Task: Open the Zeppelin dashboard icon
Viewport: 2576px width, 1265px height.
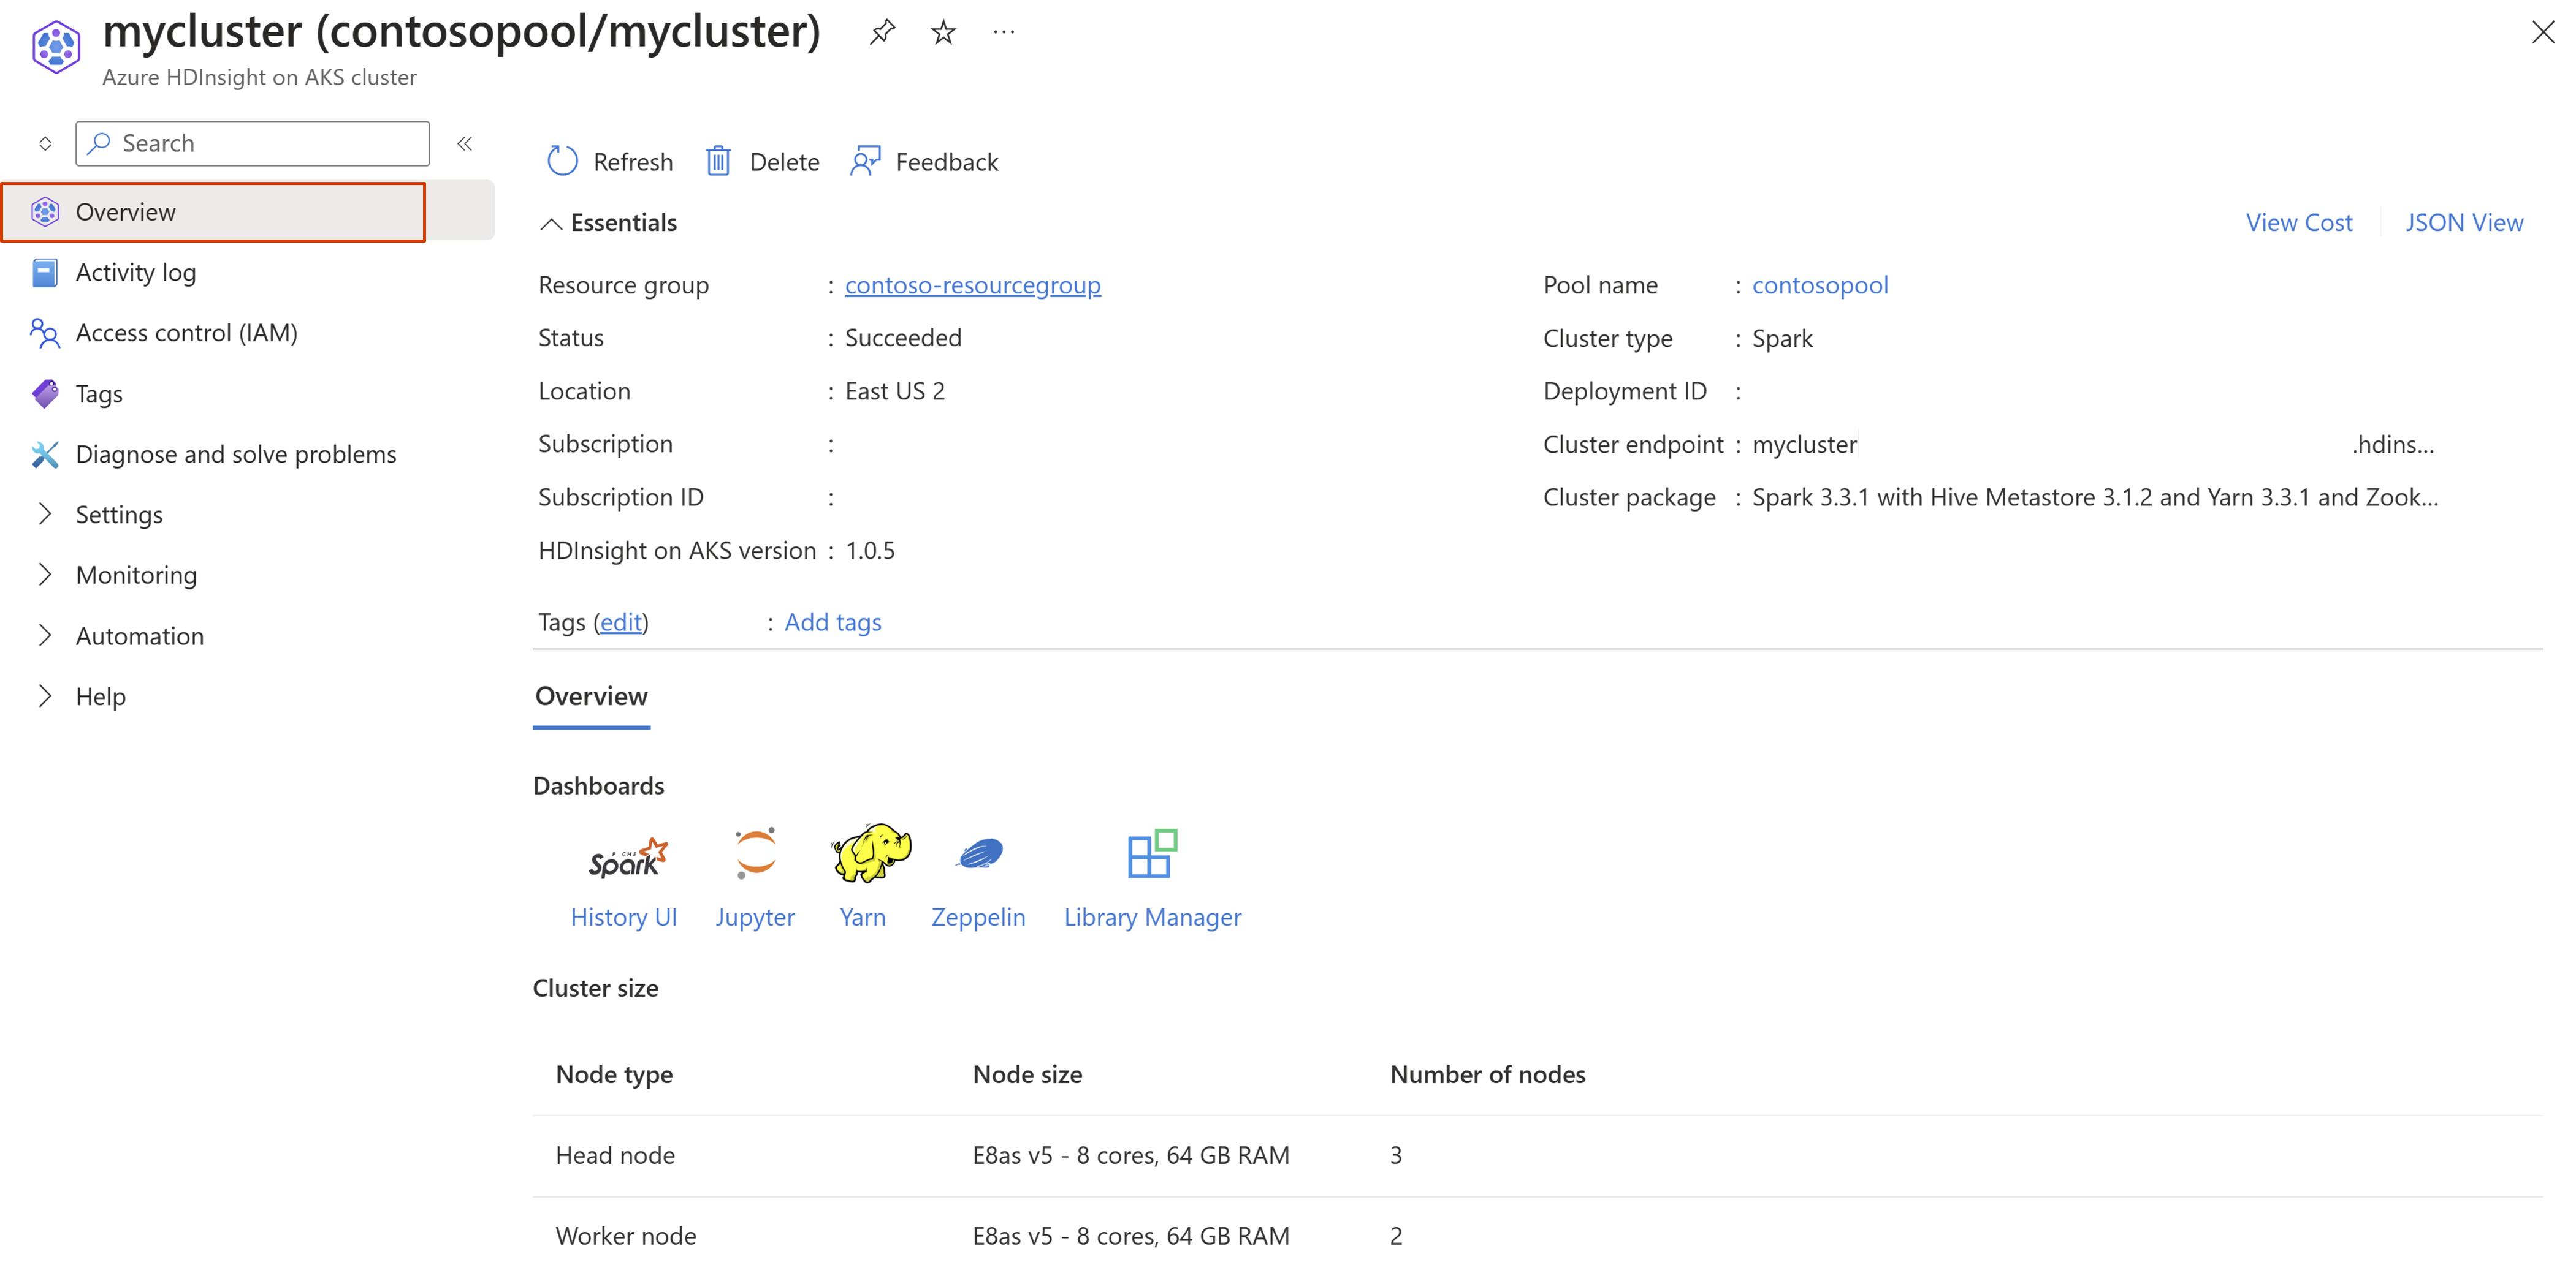Action: (x=979, y=855)
